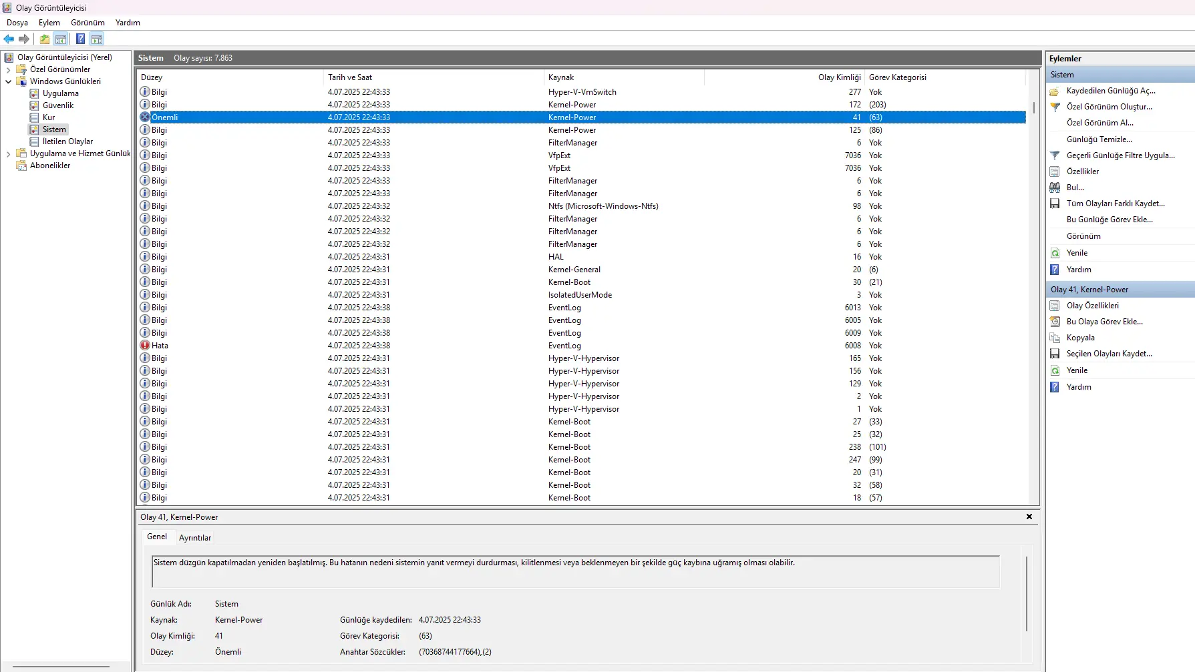Close the Olay 41 preview pane
The image size is (1195, 672).
(x=1029, y=517)
